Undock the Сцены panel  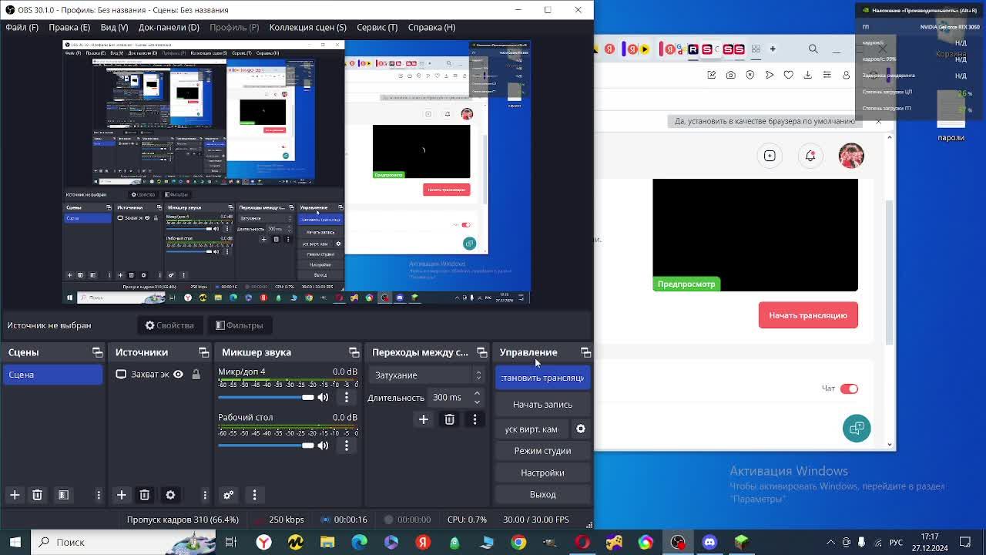pyautogui.click(x=97, y=352)
